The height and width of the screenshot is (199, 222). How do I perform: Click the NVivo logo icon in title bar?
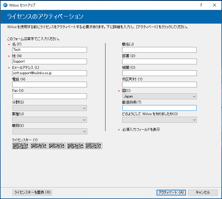(x=5, y=5)
